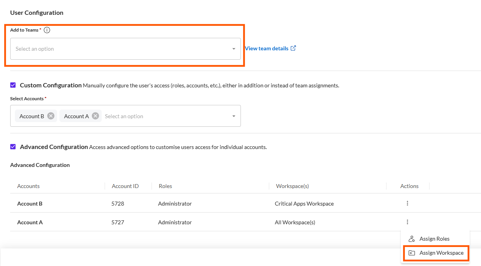Uncheck the Advanced Configuration checkbox
The width and height of the screenshot is (481, 266).
click(13, 147)
